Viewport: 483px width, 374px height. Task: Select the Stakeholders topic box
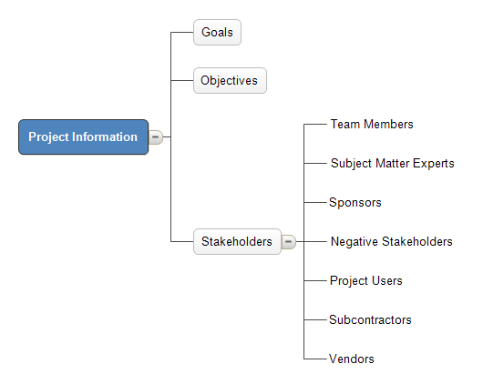click(237, 242)
